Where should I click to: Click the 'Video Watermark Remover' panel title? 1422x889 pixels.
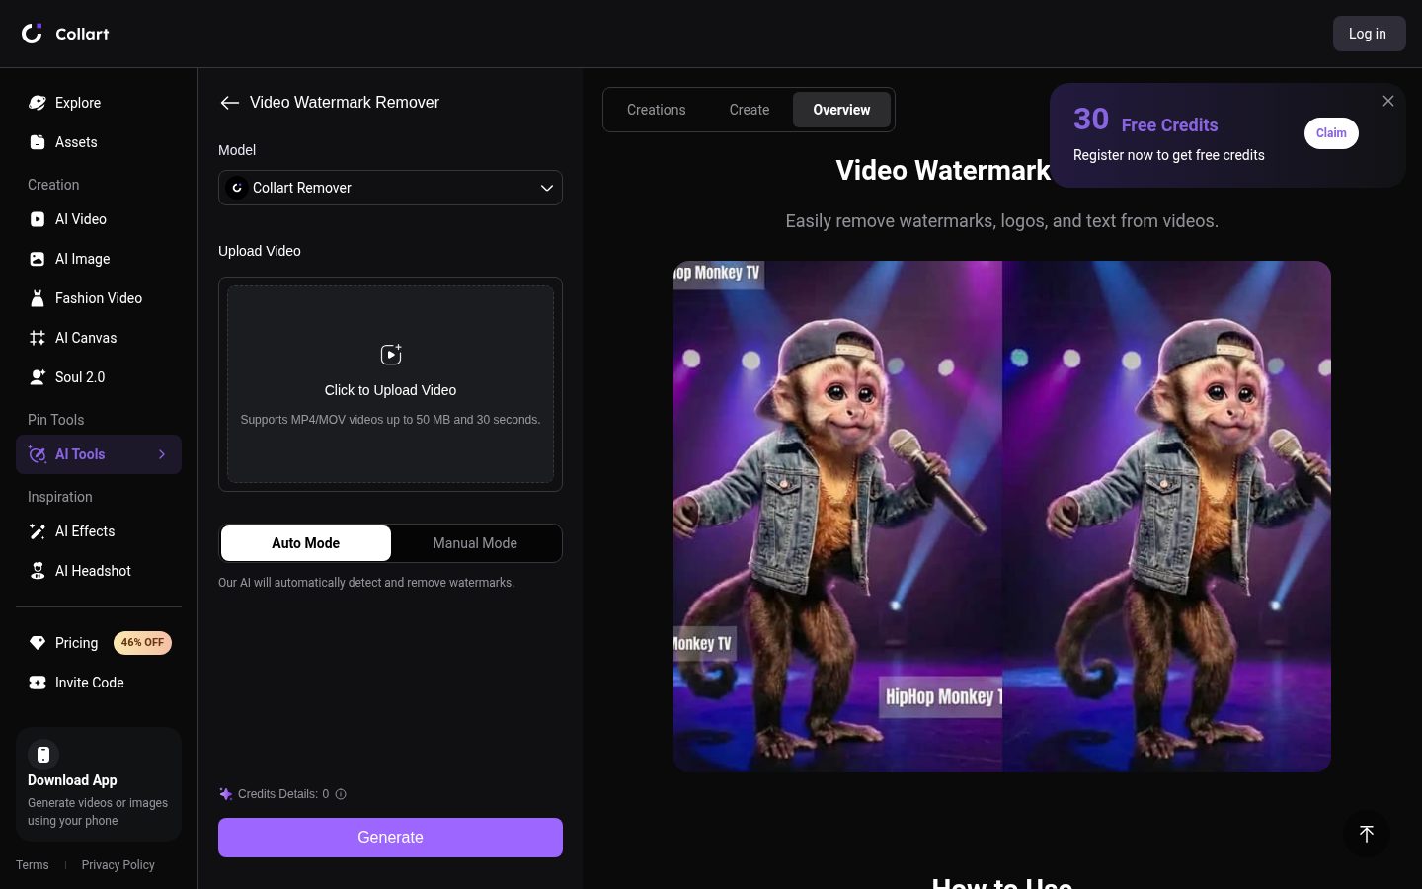point(345,103)
